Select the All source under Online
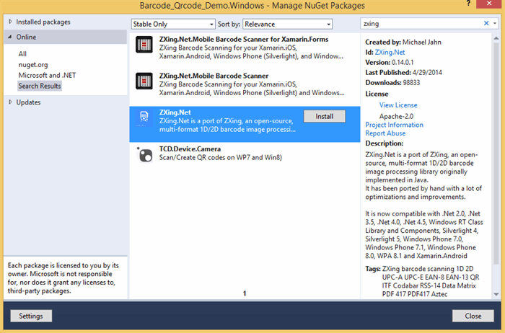 coord(22,54)
